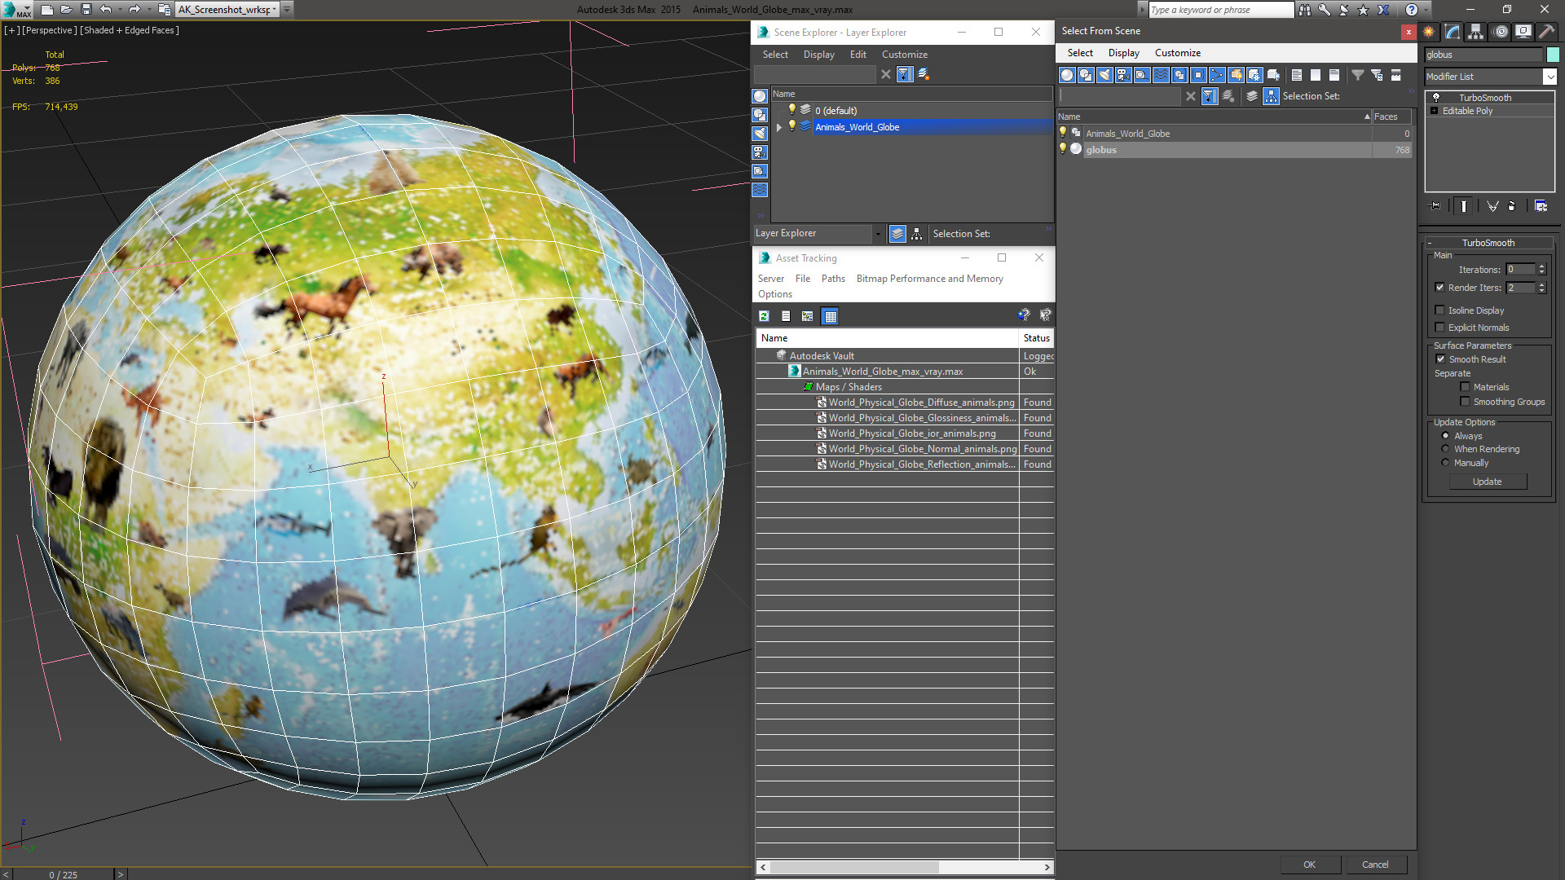
Task: Open Configure Modifier Sets icon
Action: pos(1541,206)
